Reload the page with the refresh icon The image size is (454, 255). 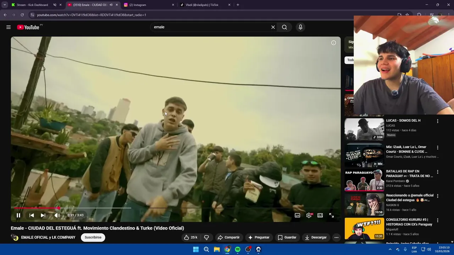point(22,15)
